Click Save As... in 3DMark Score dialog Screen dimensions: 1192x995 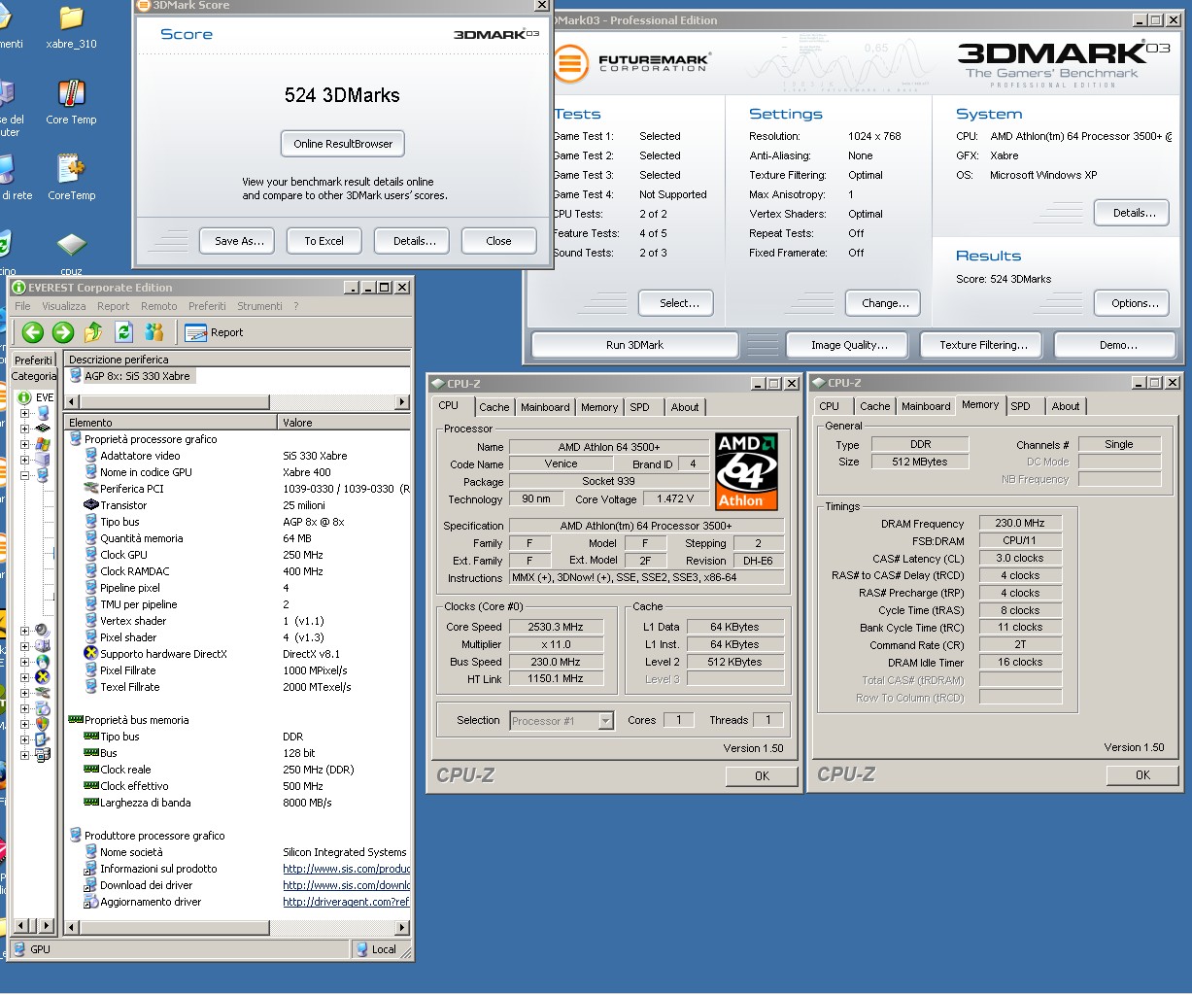239,241
